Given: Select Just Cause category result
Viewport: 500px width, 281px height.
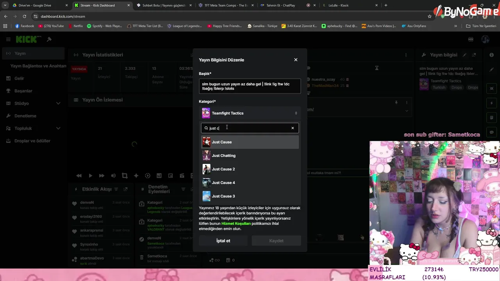Looking at the screenshot, I should 250,142.
